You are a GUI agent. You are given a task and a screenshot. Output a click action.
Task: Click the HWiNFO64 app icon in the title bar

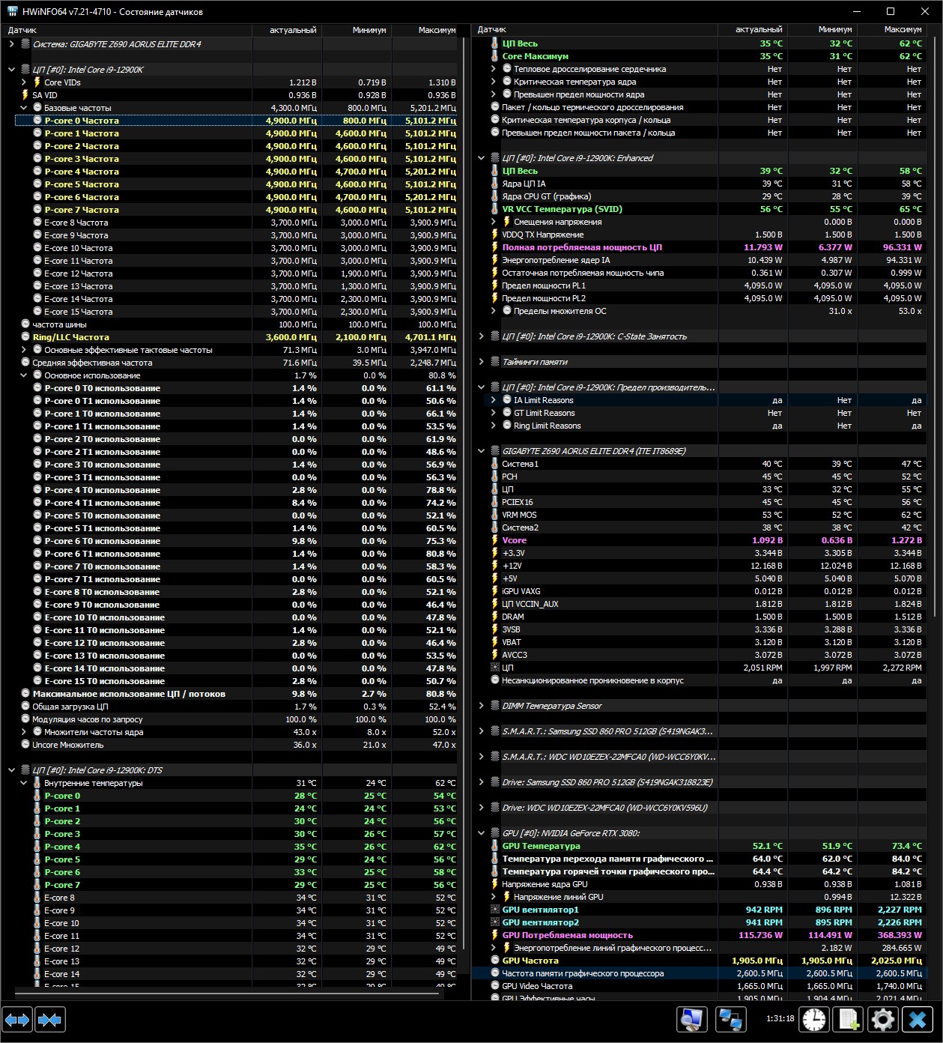[x=13, y=11]
